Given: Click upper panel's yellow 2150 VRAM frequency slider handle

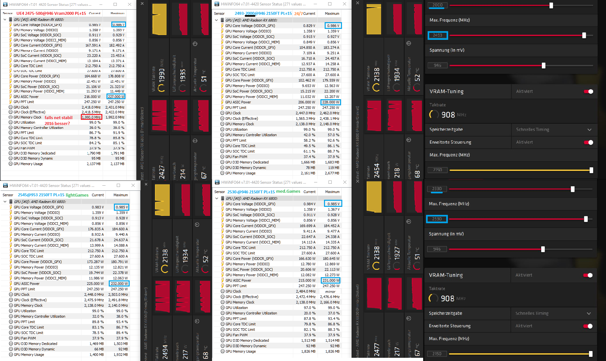Looking at the screenshot, I should point(591,170).
